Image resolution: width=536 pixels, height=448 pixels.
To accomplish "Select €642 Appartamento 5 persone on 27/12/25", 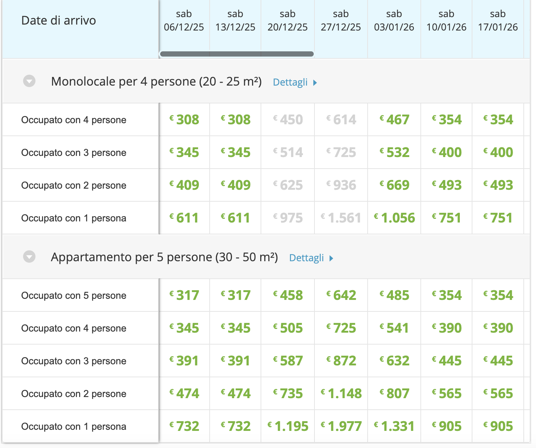I will (341, 295).
